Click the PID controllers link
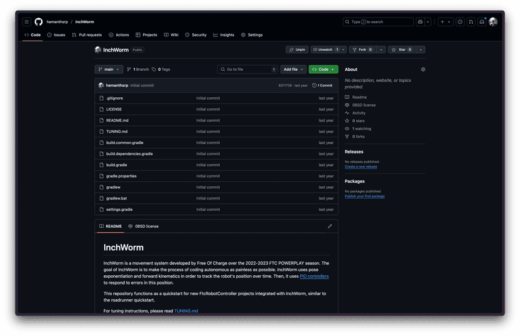The height and width of the screenshot is (336, 520). click(x=314, y=276)
